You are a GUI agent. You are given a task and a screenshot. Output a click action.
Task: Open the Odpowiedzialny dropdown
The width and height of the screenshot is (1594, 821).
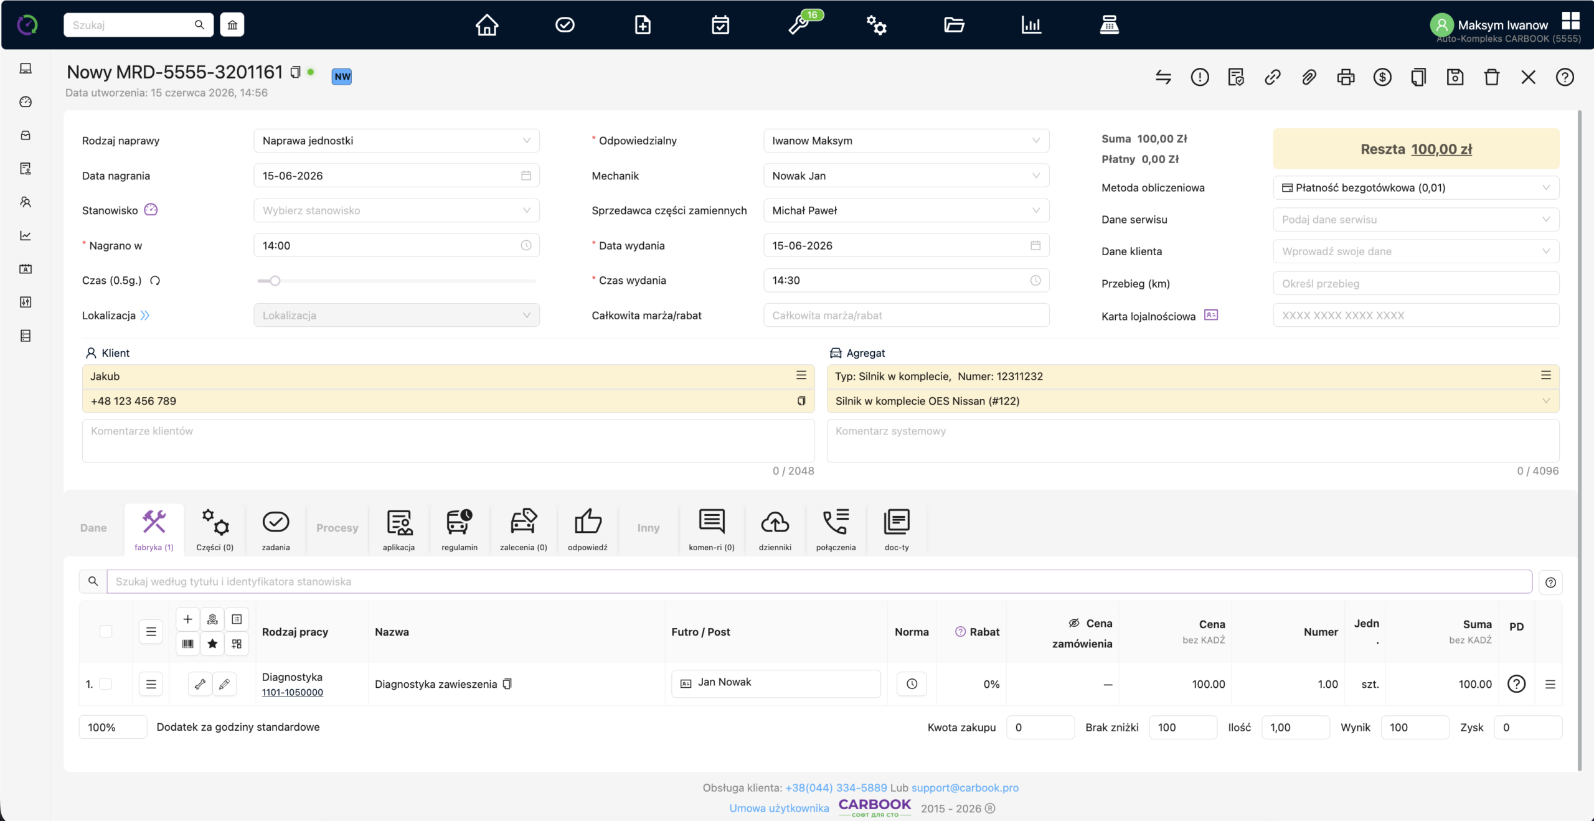click(x=906, y=141)
